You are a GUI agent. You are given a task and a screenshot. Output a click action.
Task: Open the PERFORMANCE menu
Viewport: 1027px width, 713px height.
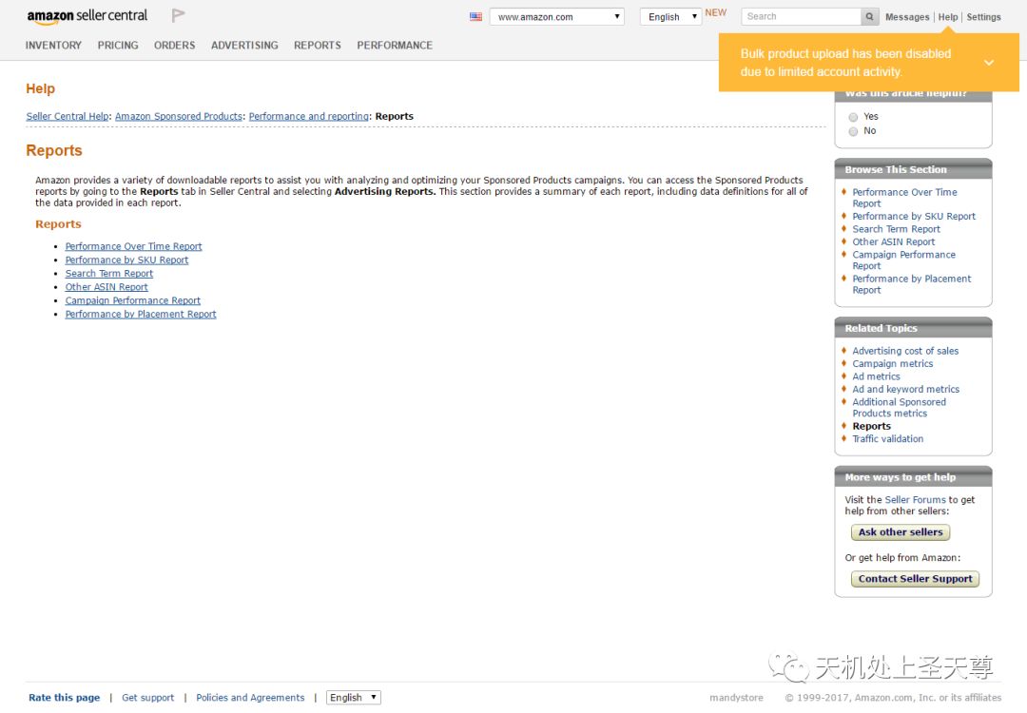pos(395,46)
